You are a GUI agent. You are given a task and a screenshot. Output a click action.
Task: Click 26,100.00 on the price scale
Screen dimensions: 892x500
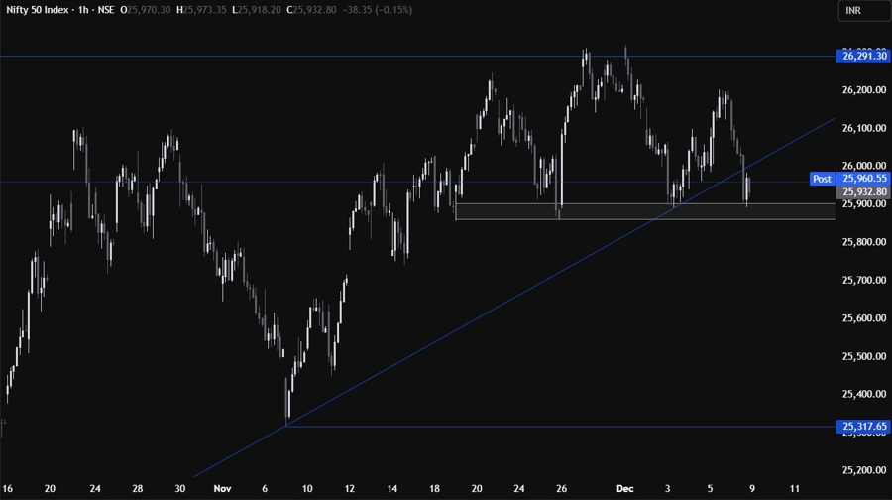[x=863, y=128]
